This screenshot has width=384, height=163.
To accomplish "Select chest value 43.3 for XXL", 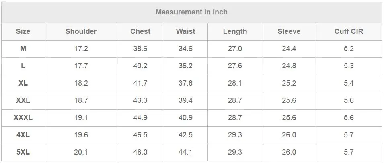I will pyautogui.click(x=140, y=100).
